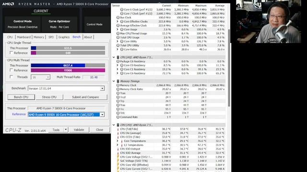Open the Graphics tab in CPU-Z
Screen dimensions: 307x172
tap(64, 37)
